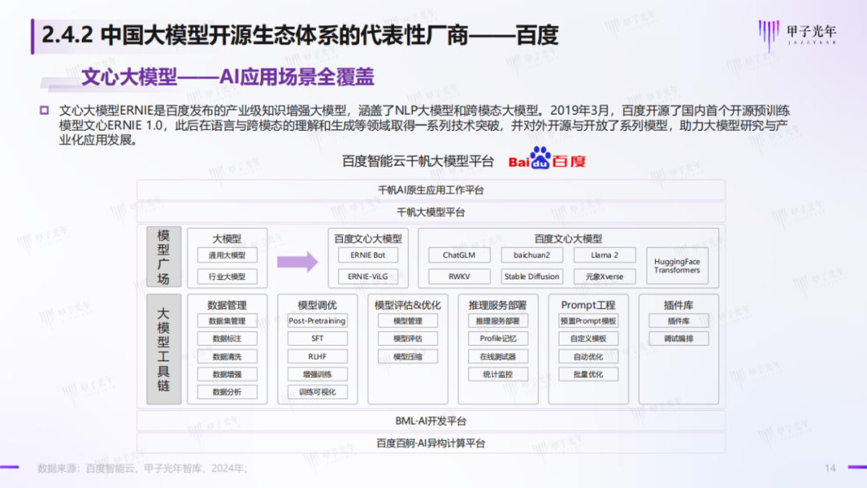
Task: Pick the Profile记忆 box
Action: tap(498, 339)
